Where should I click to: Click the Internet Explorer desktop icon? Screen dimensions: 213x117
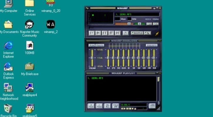9,46
